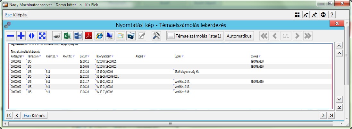The width and height of the screenshot is (352, 129).
Task: Click the window's horizontal scrollbar thumb
Action: (x=170, y=123)
